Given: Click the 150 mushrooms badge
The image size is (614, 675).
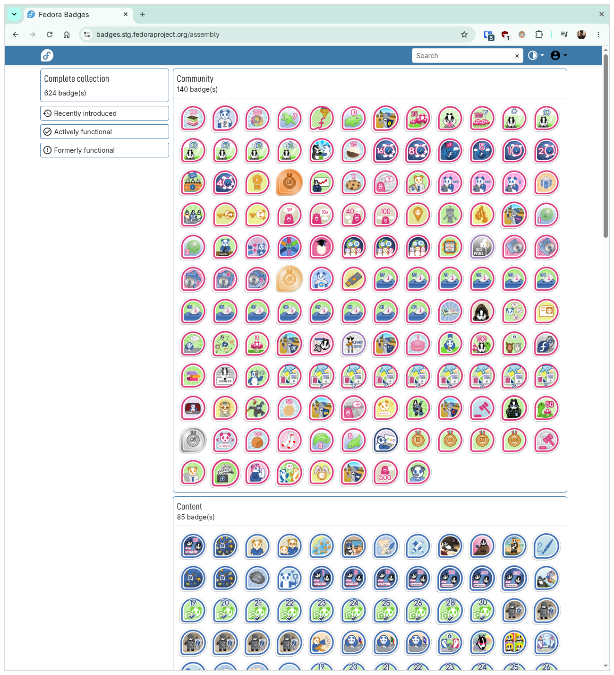Looking at the screenshot, I should (482, 118).
